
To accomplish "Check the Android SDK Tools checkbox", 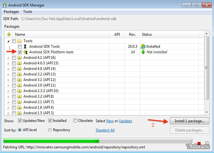I will click(x=20, y=46).
